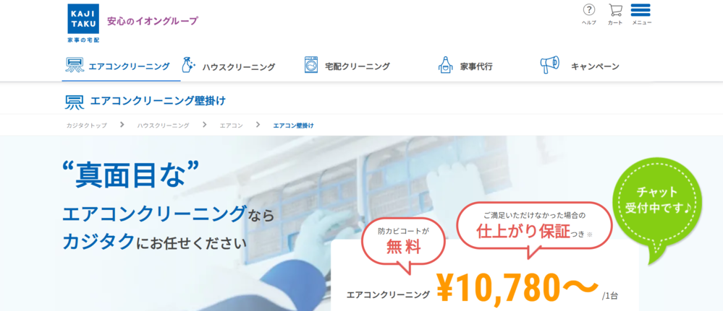Viewport: 723px width, 311px height.
Task: Click the washing machine delivery cleaning icon
Action: tap(311, 66)
